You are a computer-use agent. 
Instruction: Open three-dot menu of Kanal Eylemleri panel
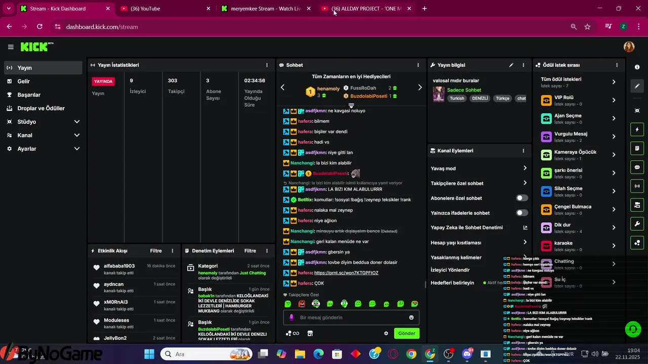tap(523, 151)
